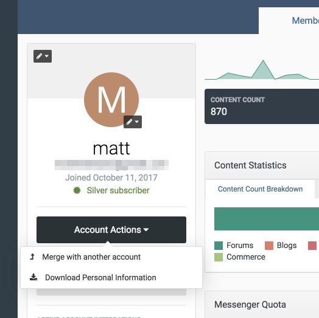This screenshot has height=318, width=319.
Task: Expand the Account Actions dropdown button
Action: tap(111, 230)
